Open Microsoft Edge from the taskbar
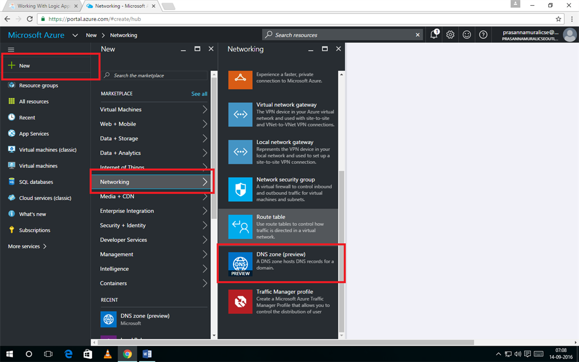 point(68,354)
